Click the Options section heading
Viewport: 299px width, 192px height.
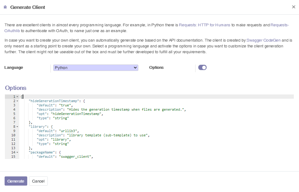pyautogui.click(x=16, y=88)
